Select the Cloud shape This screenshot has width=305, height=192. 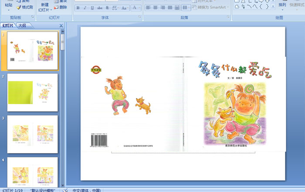(x=237, y=7)
